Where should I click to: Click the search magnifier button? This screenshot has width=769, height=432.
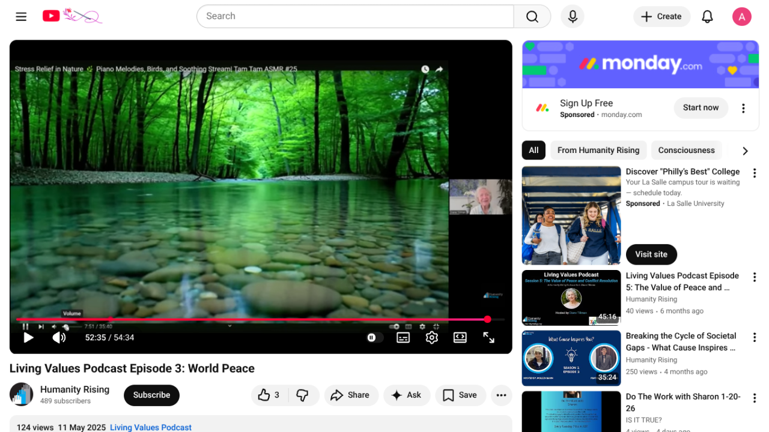tap(532, 17)
